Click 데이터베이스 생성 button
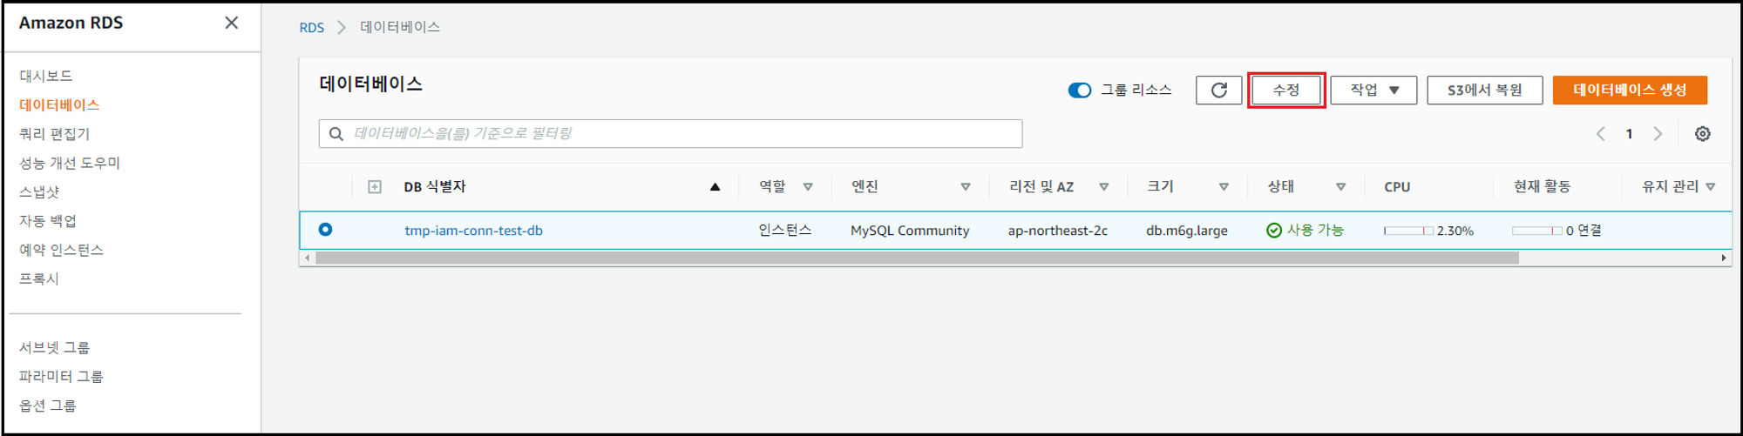Image resolution: width=1743 pixels, height=436 pixels. [1630, 90]
